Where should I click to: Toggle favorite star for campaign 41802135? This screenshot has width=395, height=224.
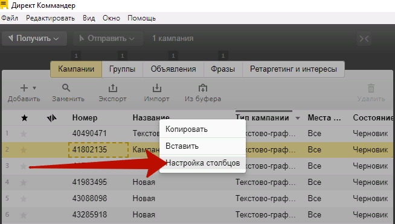24,150
